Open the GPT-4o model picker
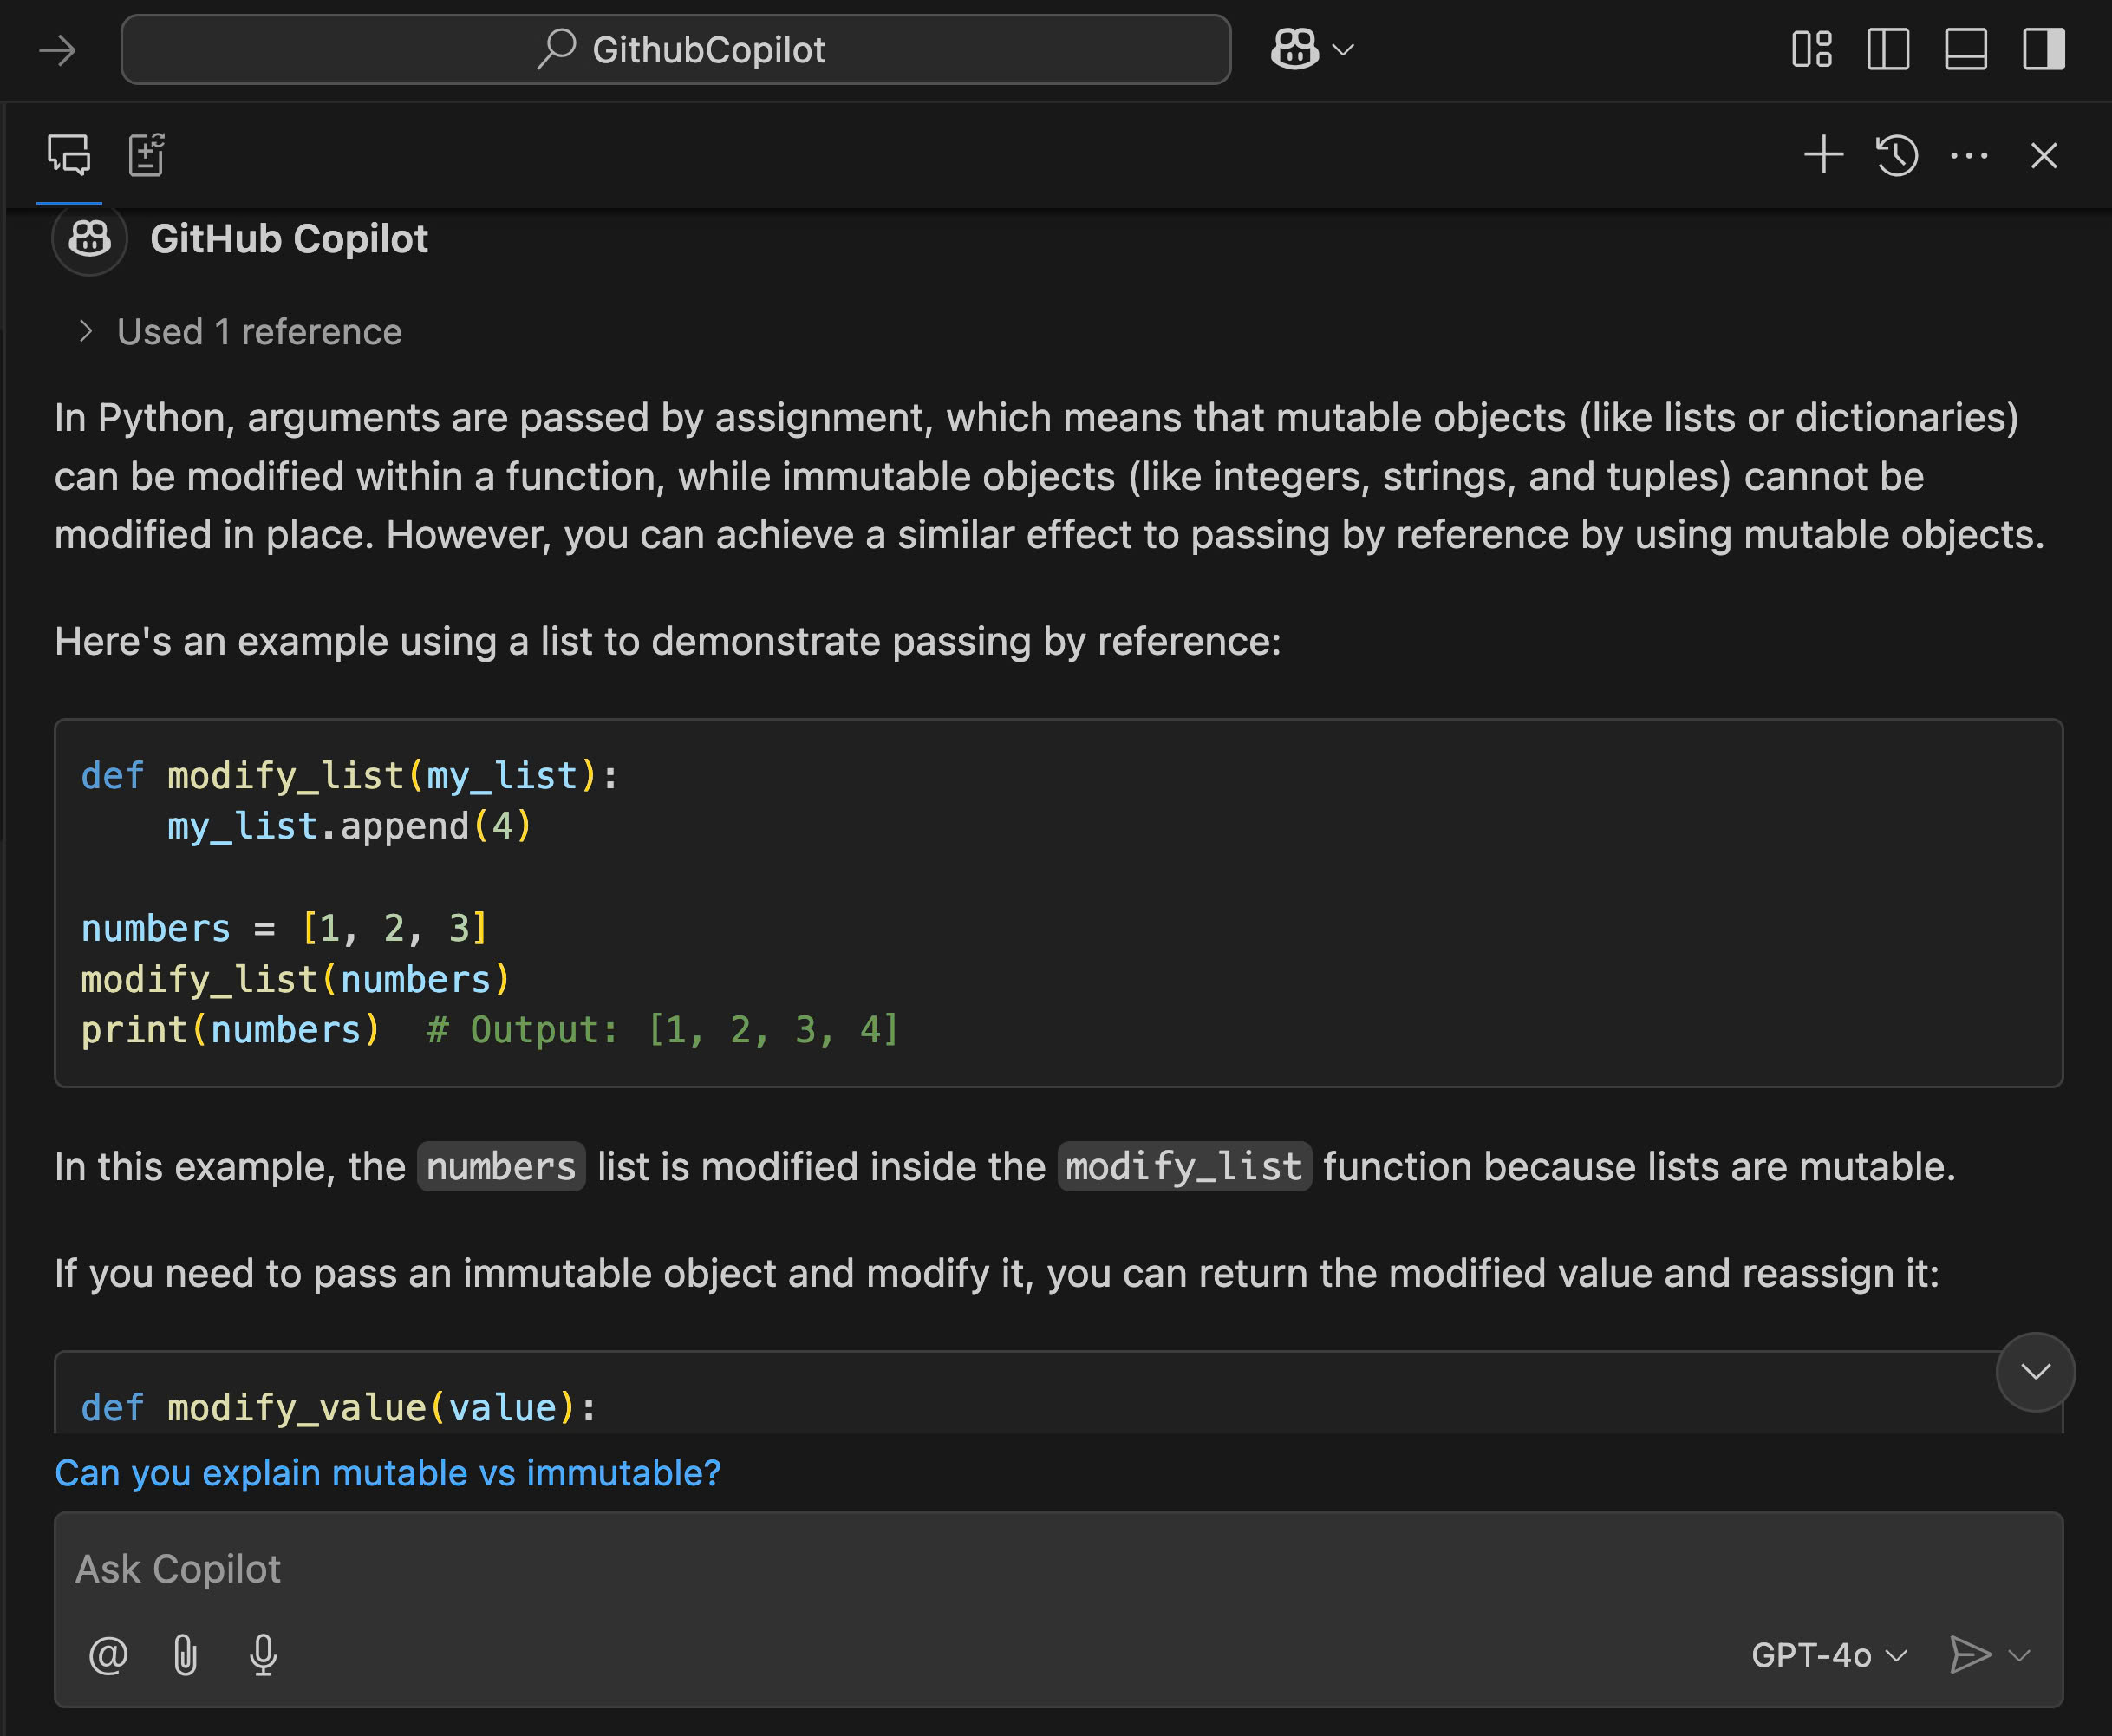The height and width of the screenshot is (1736, 2112). click(1829, 1655)
